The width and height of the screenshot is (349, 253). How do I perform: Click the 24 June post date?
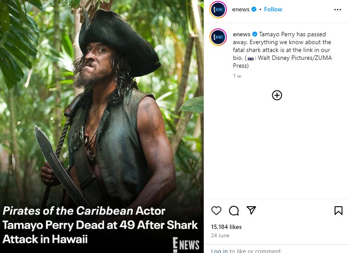point(221,236)
